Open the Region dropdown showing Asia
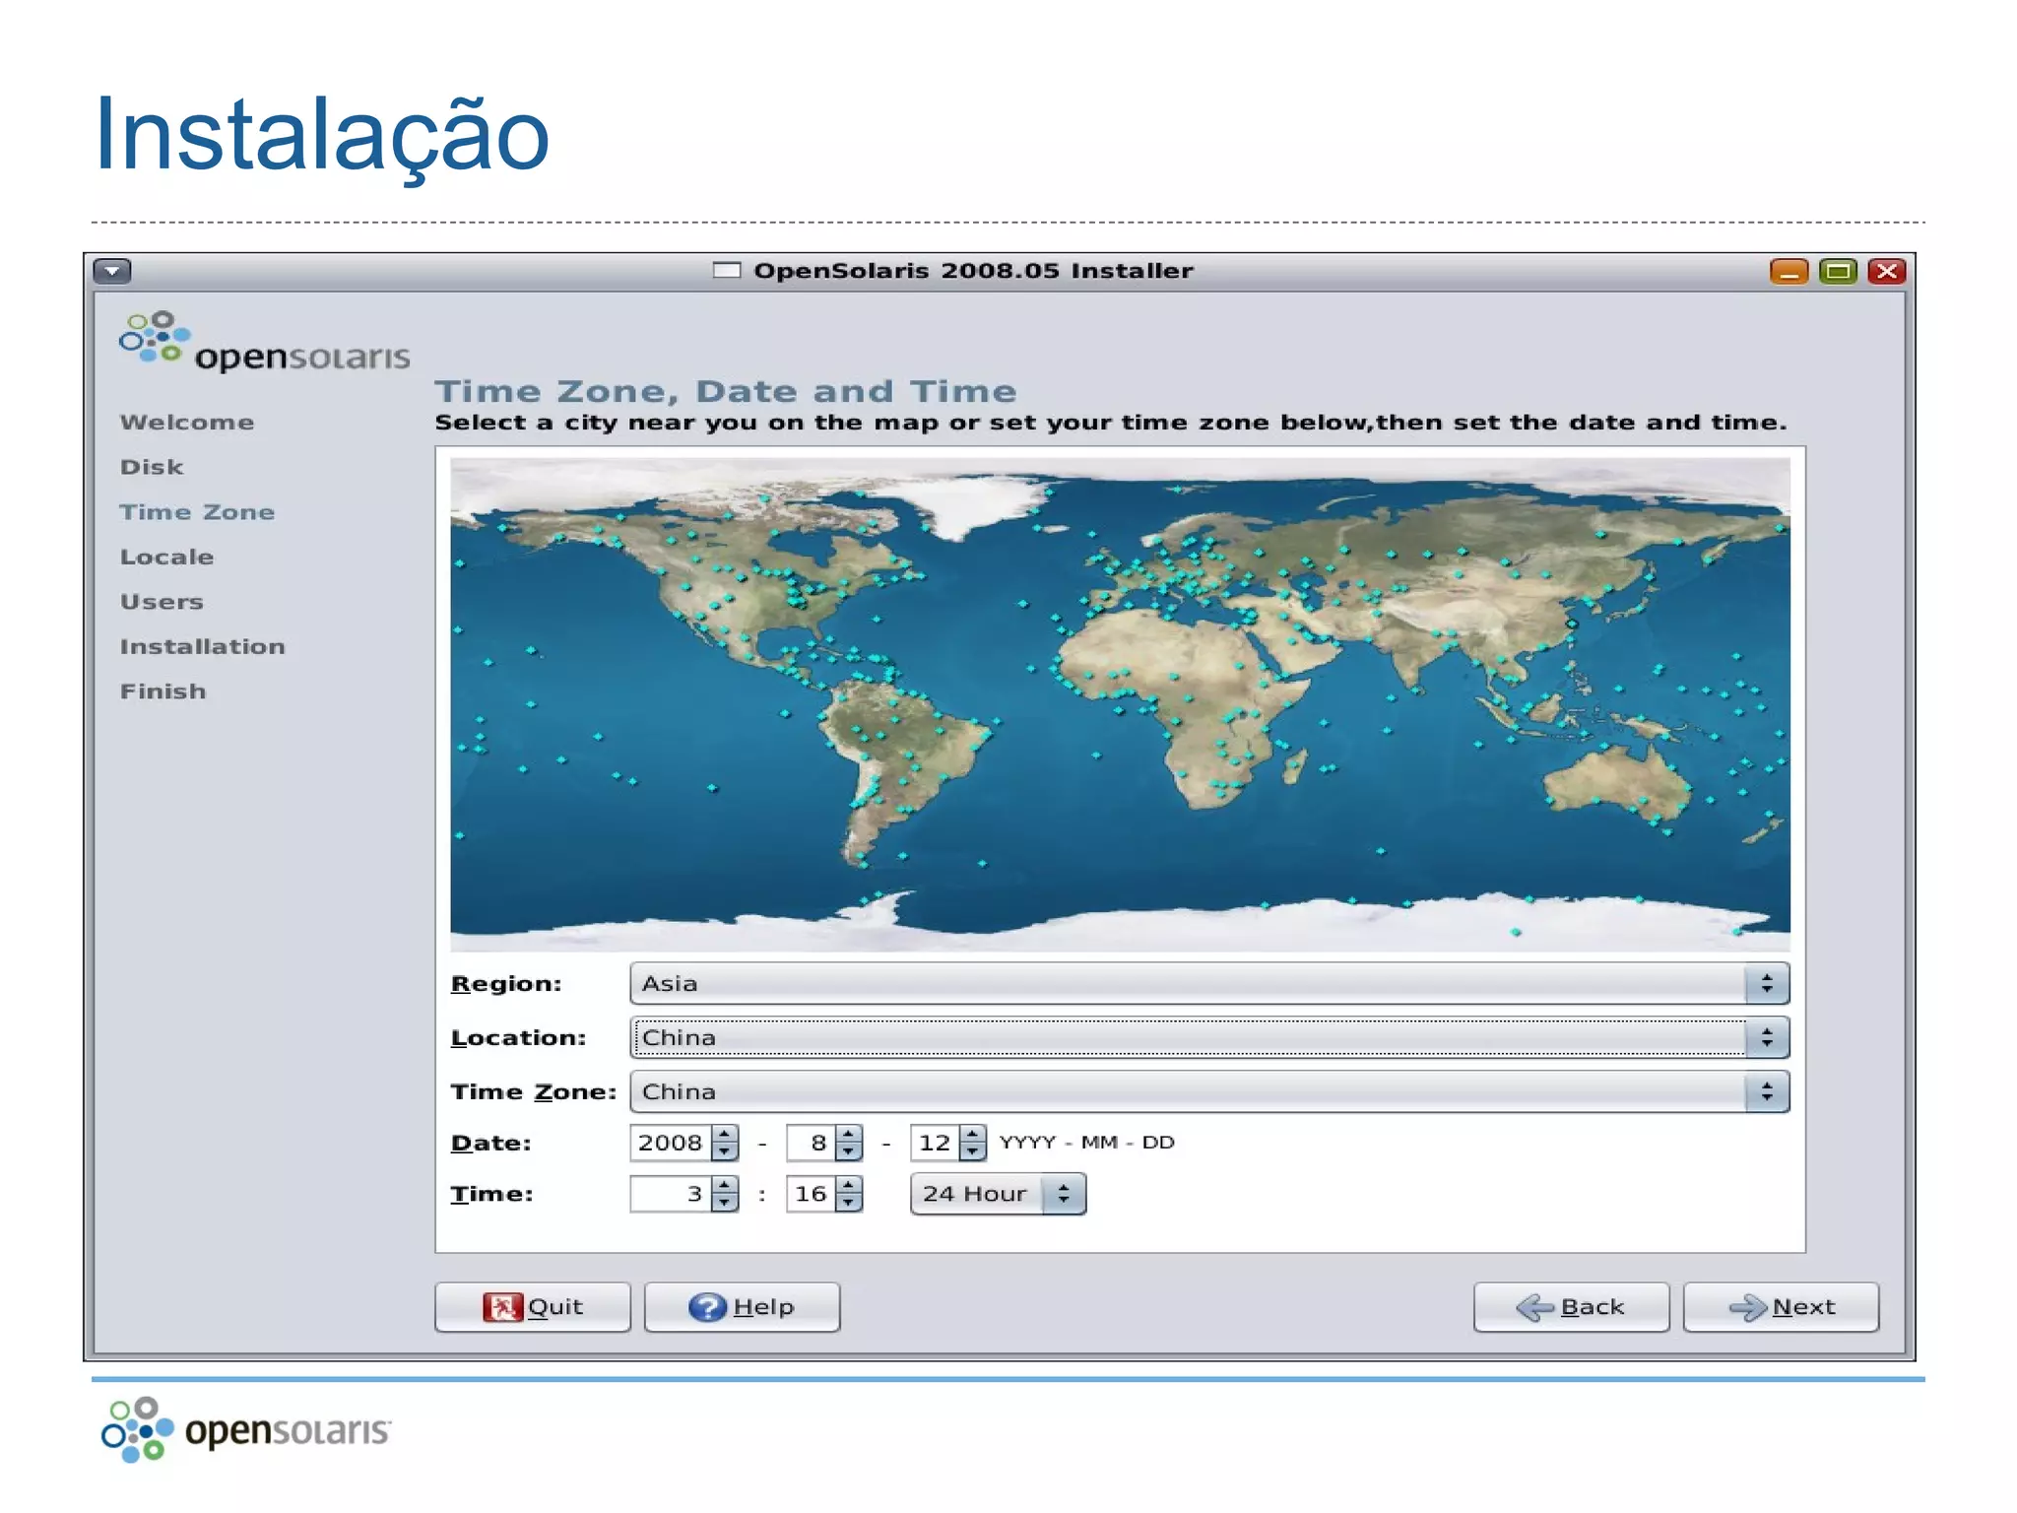The height and width of the screenshot is (1513, 2017). pyautogui.click(x=1209, y=983)
